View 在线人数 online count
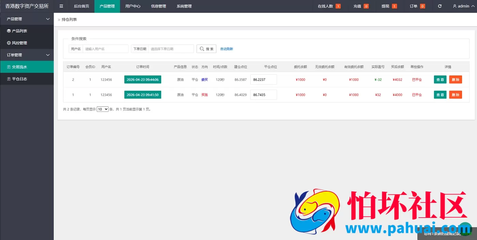The height and width of the screenshot is (240, 477). tap(329, 6)
